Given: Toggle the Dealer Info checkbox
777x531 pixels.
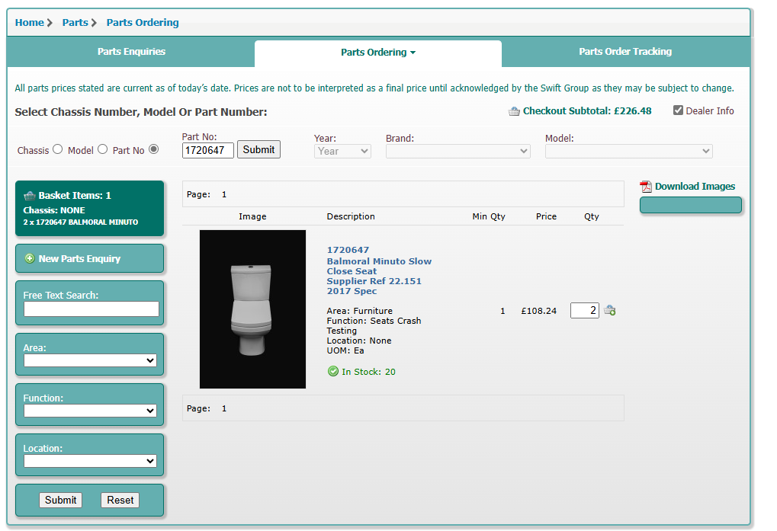Looking at the screenshot, I should pos(678,110).
